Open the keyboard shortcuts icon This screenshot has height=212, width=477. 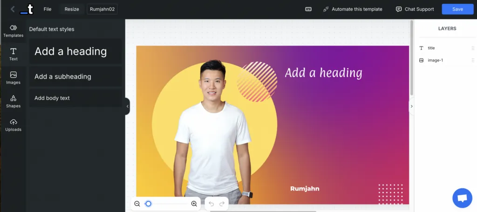[x=308, y=9]
